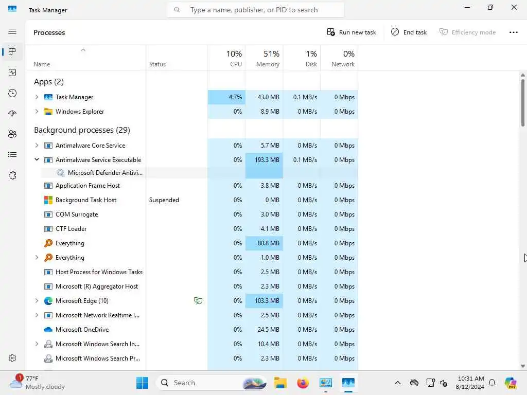
Task: Click the 24.5 MB OneDrive memory cell
Action: tap(264, 330)
